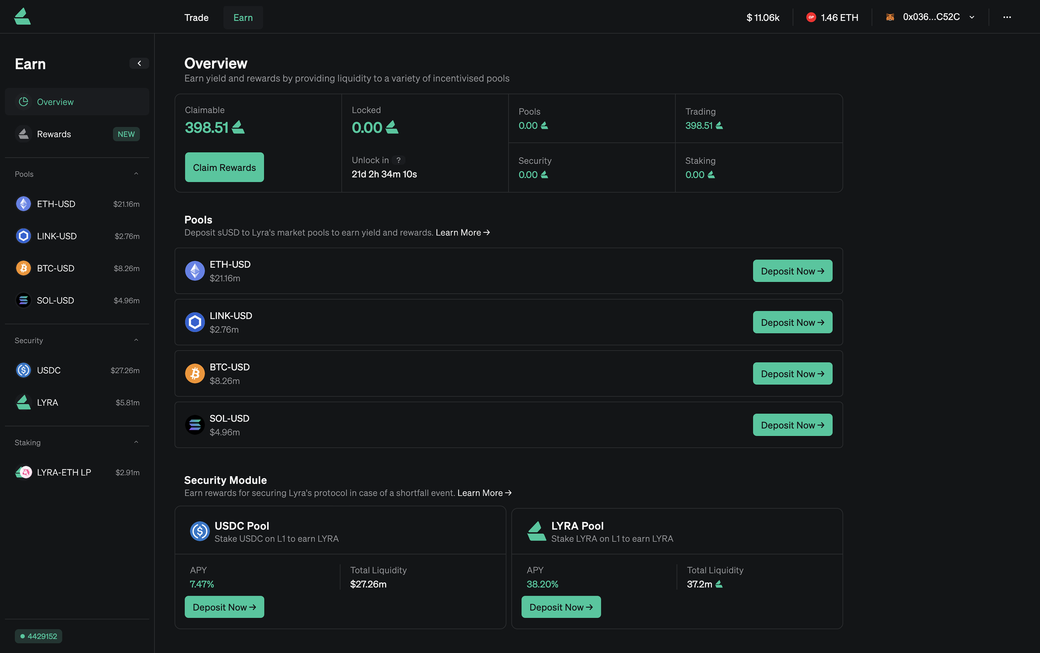Click Deposit Now for the LYRA Pool
Image resolution: width=1040 pixels, height=653 pixels.
[561, 607]
